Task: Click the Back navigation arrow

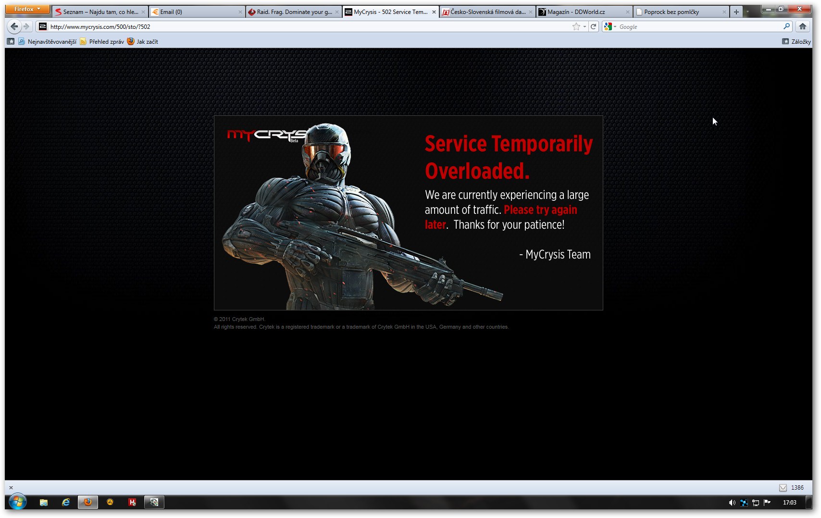Action: point(14,26)
